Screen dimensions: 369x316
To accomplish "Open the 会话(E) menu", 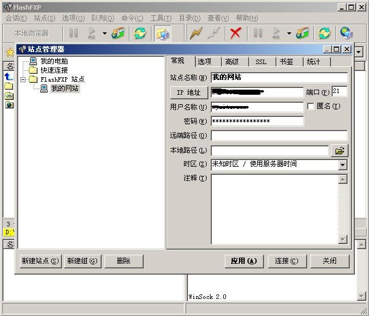I will [16, 18].
